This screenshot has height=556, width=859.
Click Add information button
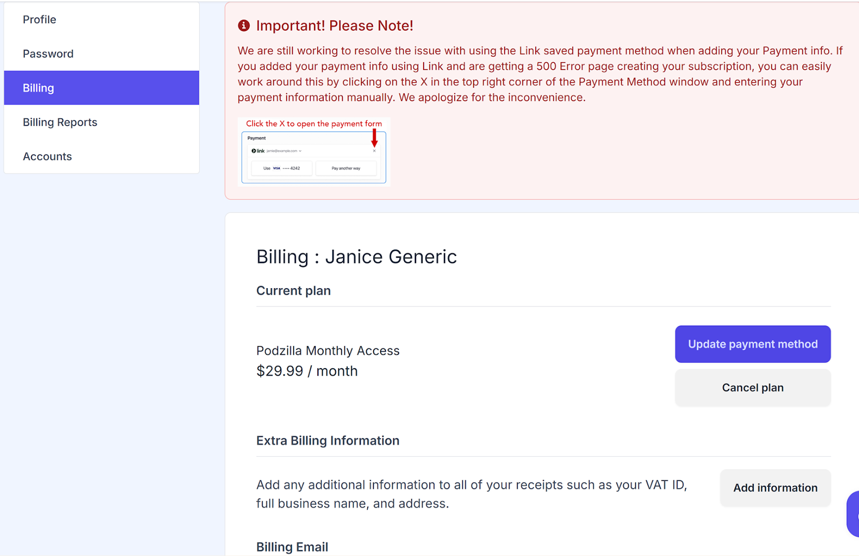tap(775, 488)
